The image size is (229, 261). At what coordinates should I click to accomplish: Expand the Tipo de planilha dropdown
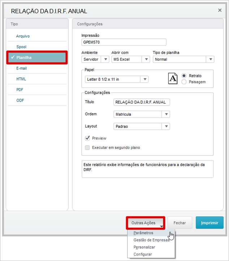click(183, 59)
